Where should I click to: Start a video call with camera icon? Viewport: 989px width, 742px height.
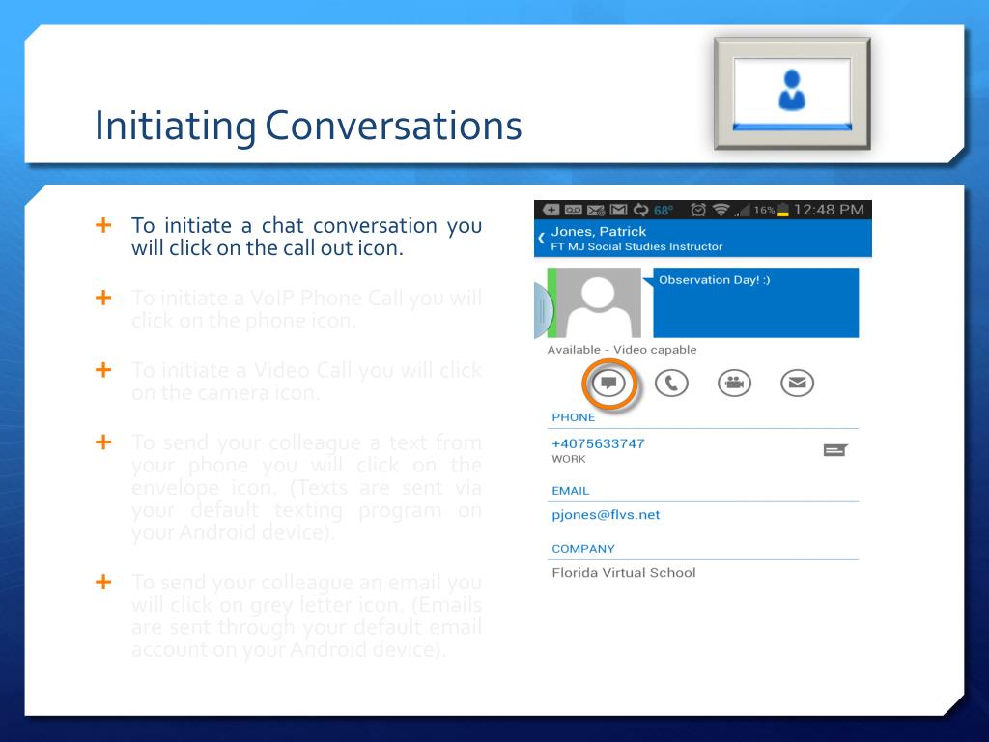(734, 383)
